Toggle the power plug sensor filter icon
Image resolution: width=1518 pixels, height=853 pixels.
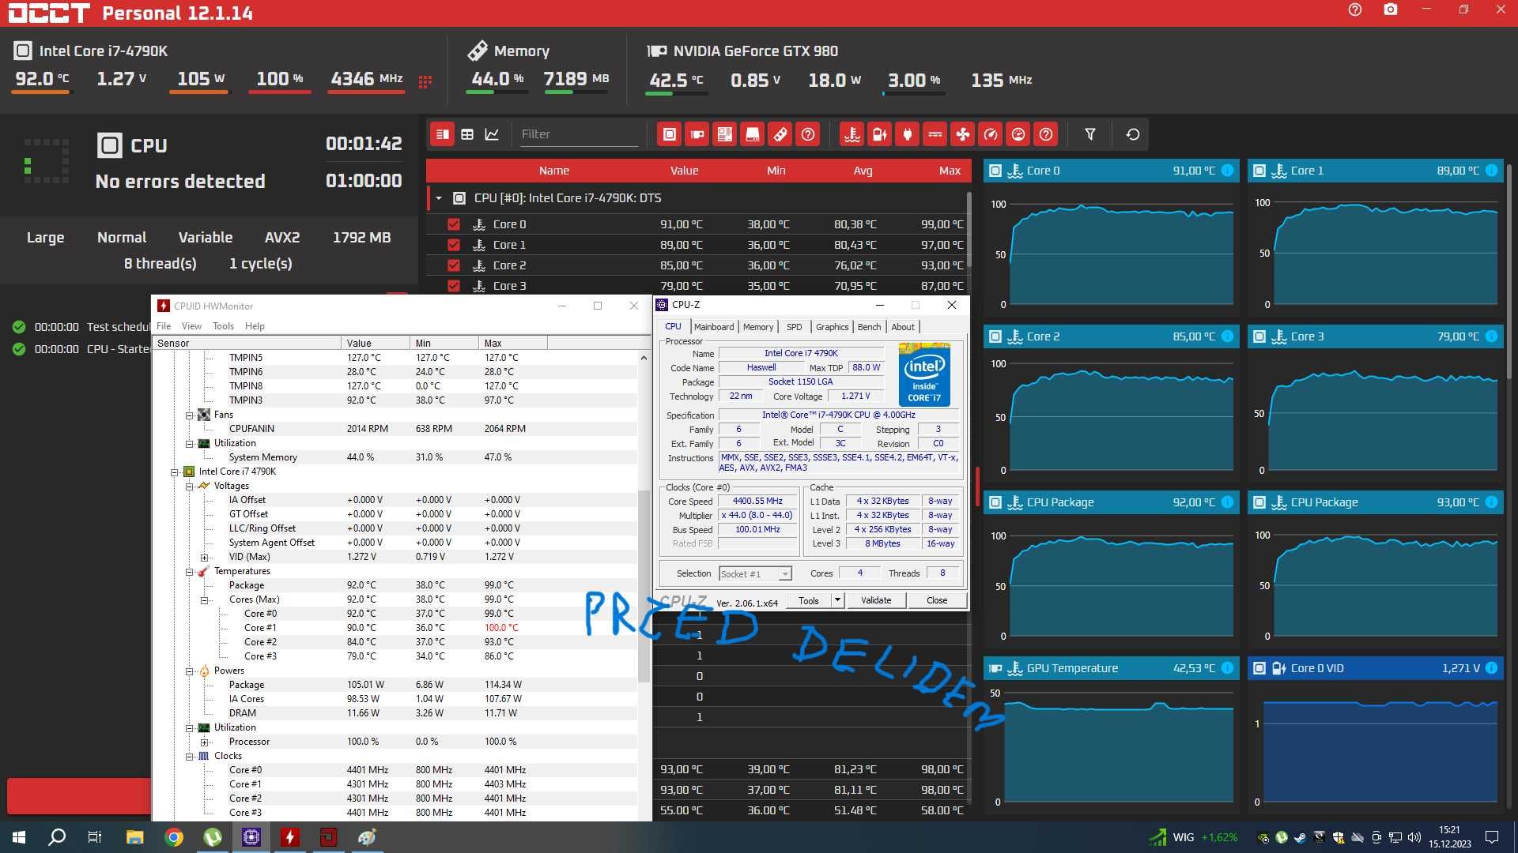907,134
